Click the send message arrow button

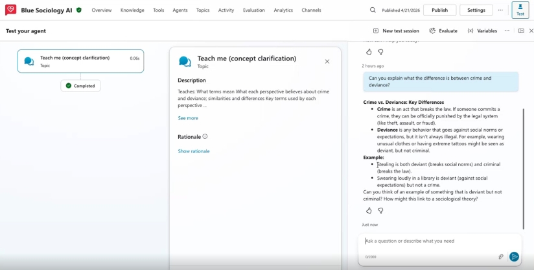point(515,257)
